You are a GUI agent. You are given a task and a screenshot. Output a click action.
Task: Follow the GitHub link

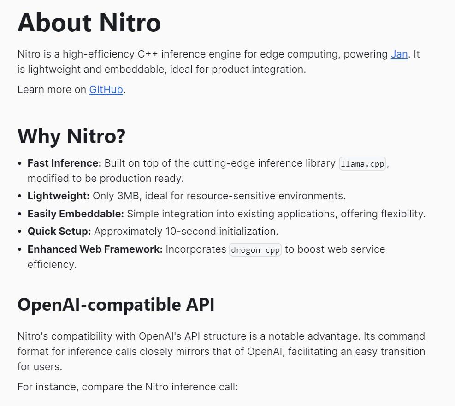click(x=106, y=89)
